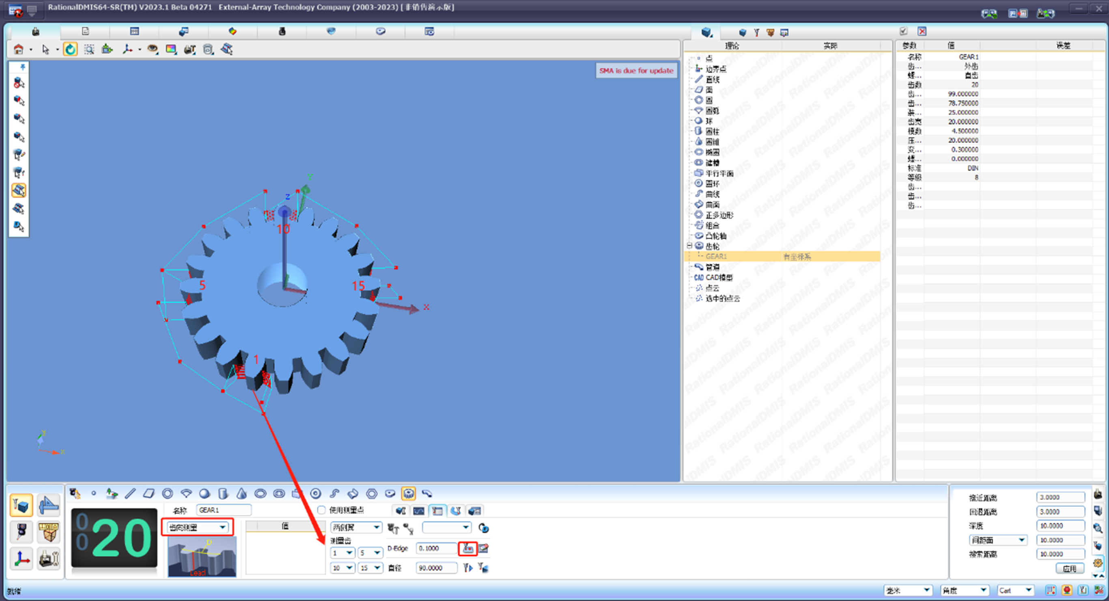
Task: Click the SMA is due for update banner
Action: (x=636, y=70)
